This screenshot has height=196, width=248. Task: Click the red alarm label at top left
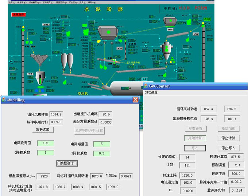(18, 15)
